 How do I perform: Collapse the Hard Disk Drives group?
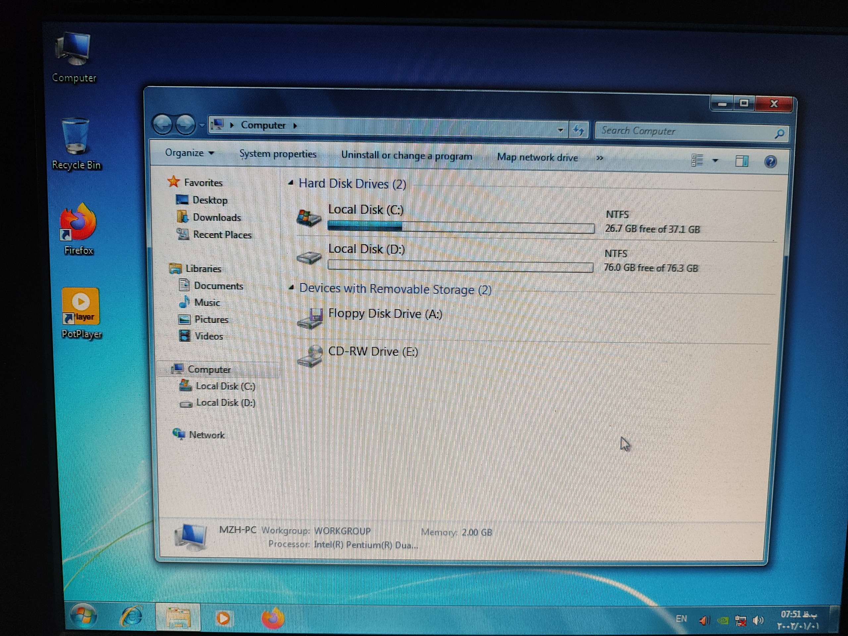(291, 183)
